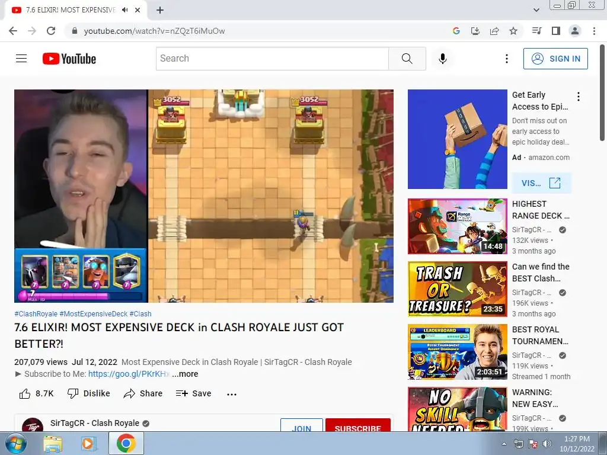
Task: Click the VISIT ad button
Action: tap(541, 183)
